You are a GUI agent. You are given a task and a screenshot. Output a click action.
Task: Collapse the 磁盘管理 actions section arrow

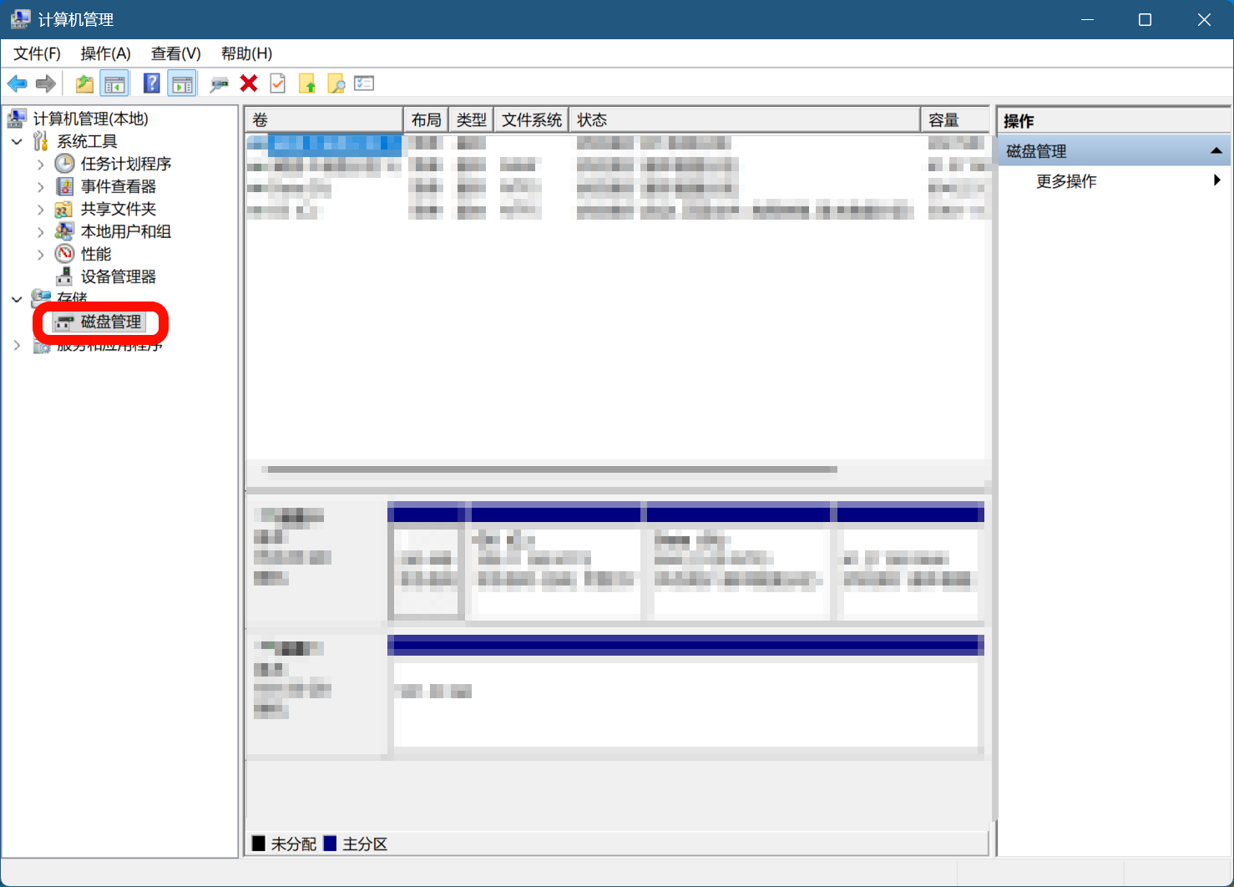[1216, 151]
